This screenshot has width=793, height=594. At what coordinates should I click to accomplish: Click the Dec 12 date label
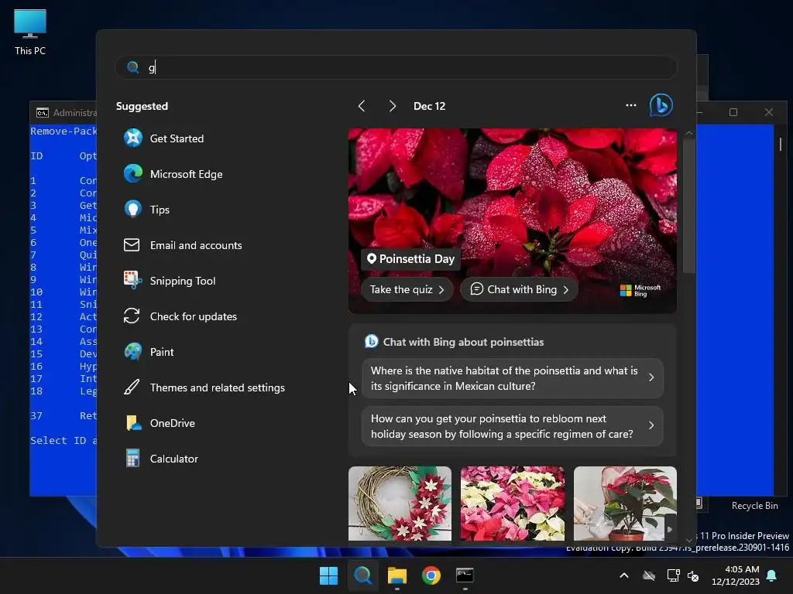(429, 106)
